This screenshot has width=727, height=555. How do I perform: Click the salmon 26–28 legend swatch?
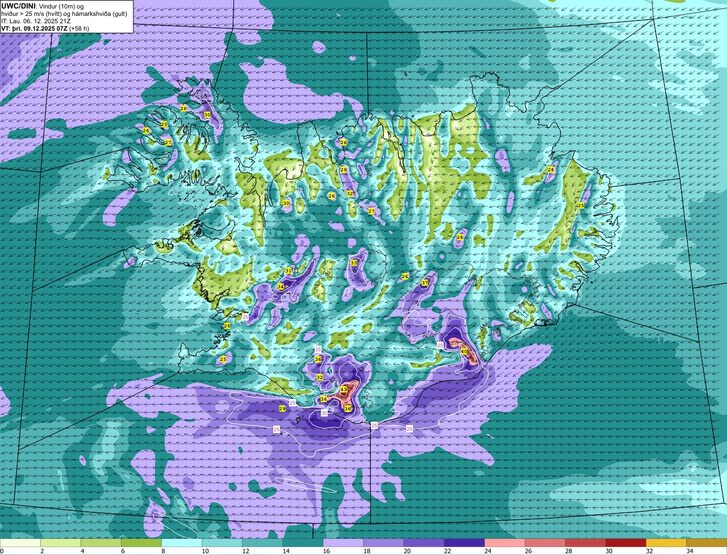pos(545,543)
